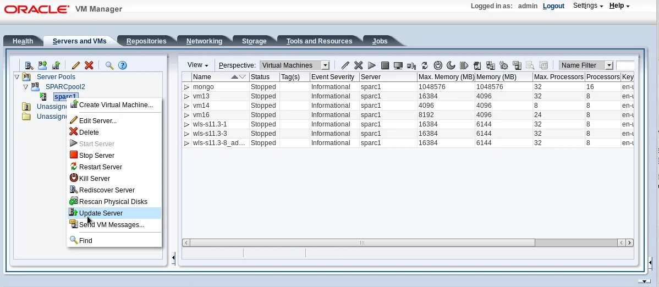Click the Clone or Move VM icon
This screenshot has height=287, width=659.
point(491,65)
